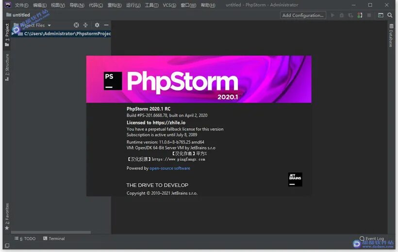This screenshot has height=252, width=398.
Task: Click the 'Licensed to https://zhile.io' text
Action: [156, 122]
